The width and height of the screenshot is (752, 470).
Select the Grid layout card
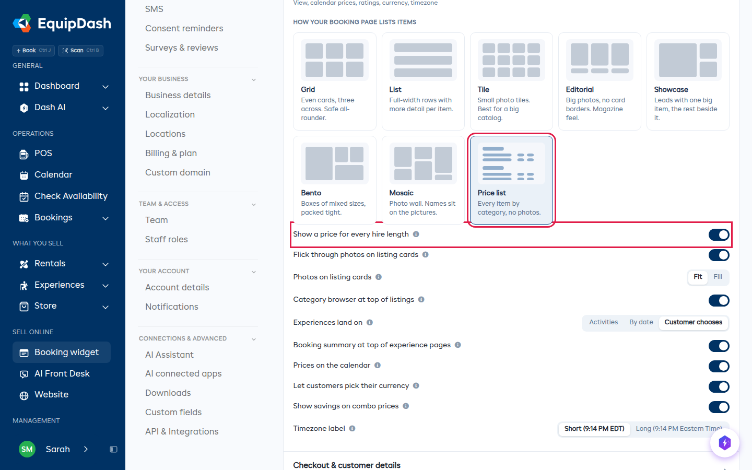(x=335, y=81)
